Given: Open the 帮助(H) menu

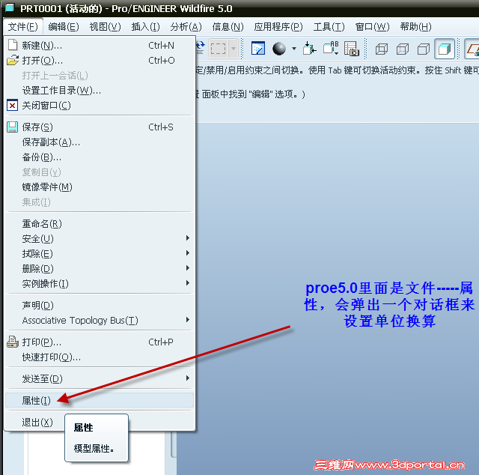Looking at the screenshot, I should [x=415, y=27].
